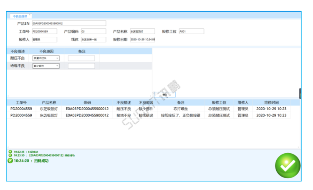Viewport: 313px width, 190px height.
Task: Focus the 产品SN input field
Action: tap(69, 23)
